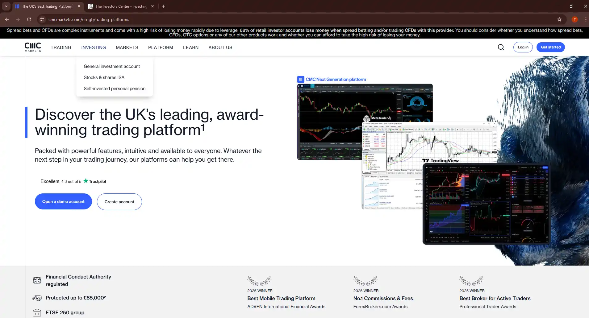Viewport: 589px width, 318px height.
Task: Go back using the browser back arrow
Action: (7, 19)
